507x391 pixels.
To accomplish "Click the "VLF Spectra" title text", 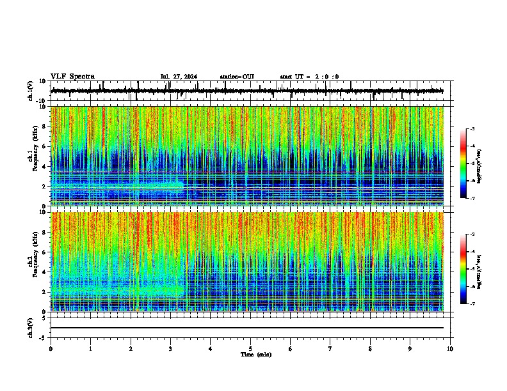I will click(x=72, y=77).
